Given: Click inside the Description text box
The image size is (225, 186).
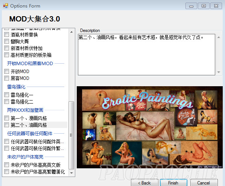Looking at the screenshot, I should point(146,55).
